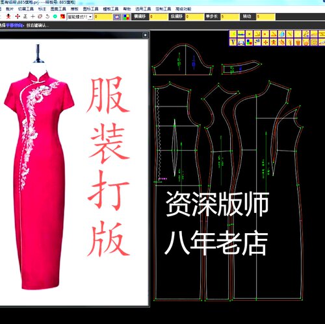
Task: Click the red four-way arrows icon in top toolbar
Action: [18, 16]
